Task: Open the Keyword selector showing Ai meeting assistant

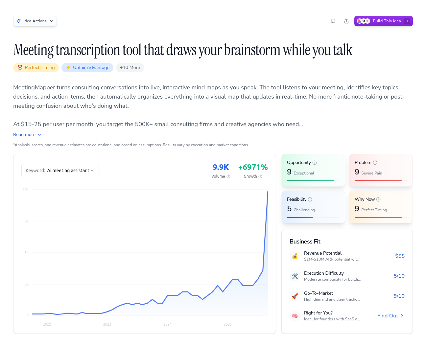Action: pos(60,171)
